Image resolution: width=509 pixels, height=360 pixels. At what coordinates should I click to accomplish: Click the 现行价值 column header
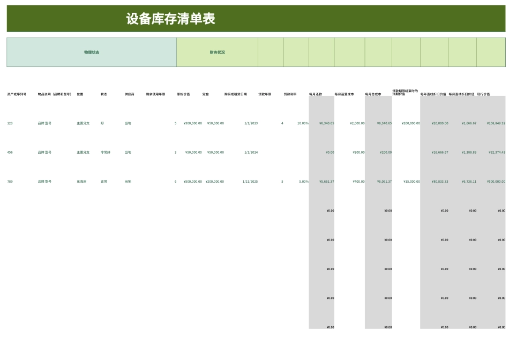click(483, 94)
